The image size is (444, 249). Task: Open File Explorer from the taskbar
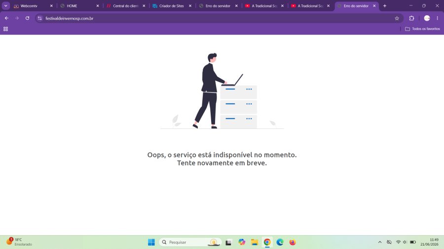pyautogui.click(x=254, y=242)
